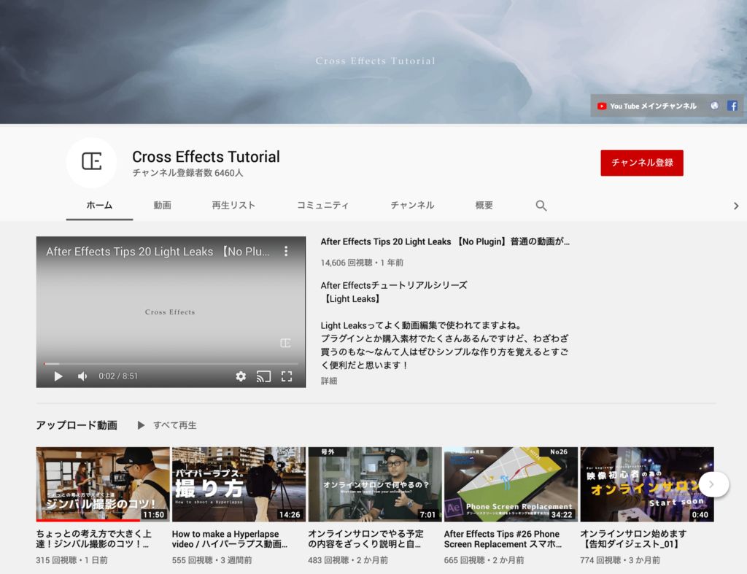
Task: Mute the featured video volume icon
Action: click(82, 376)
